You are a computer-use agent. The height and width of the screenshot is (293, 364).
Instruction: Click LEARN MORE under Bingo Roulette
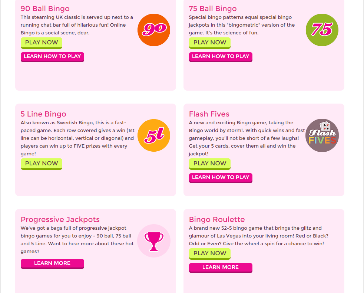tap(220, 267)
